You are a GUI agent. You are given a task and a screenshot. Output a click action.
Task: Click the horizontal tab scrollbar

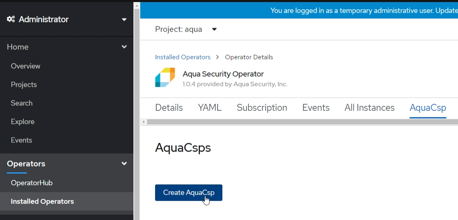[301, 122]
